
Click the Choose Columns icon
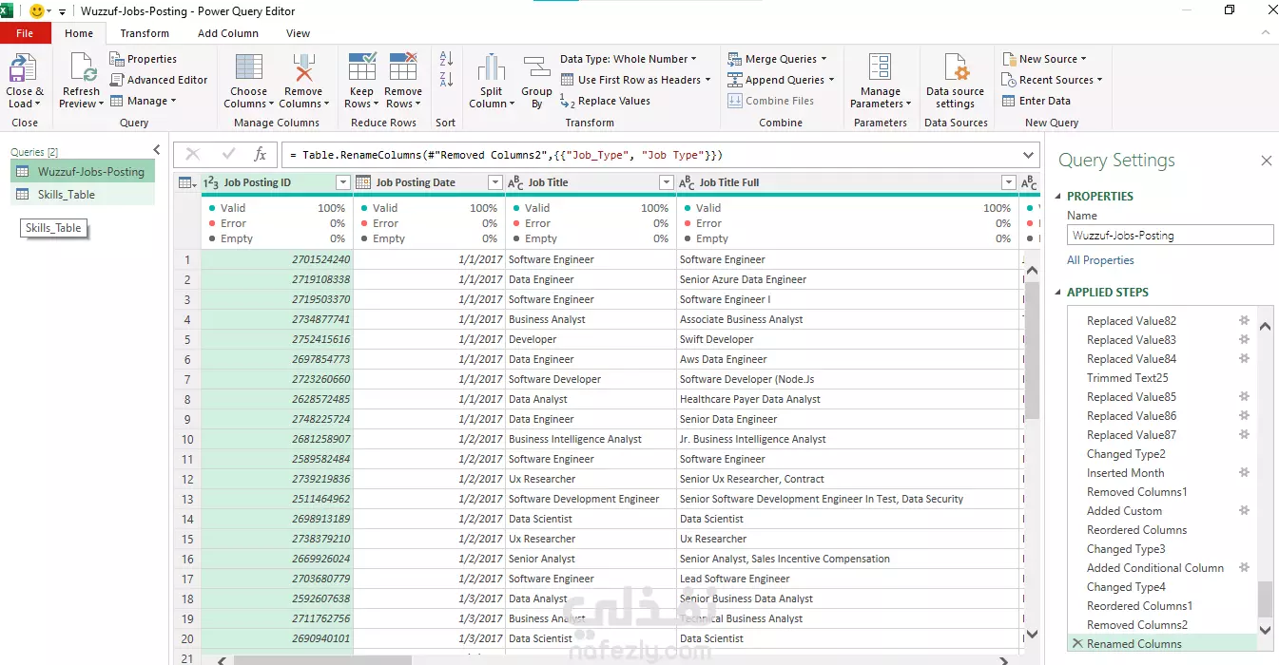249,68
